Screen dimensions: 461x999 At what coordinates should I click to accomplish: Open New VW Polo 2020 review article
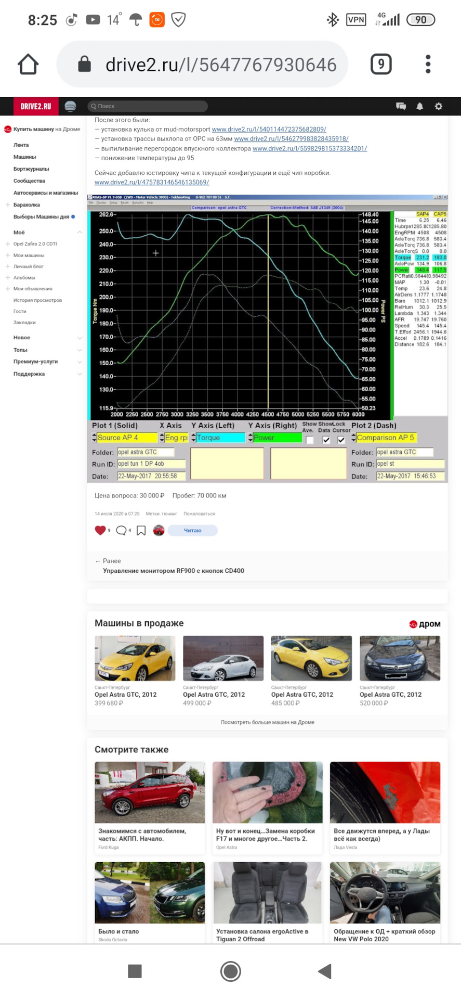385,903
